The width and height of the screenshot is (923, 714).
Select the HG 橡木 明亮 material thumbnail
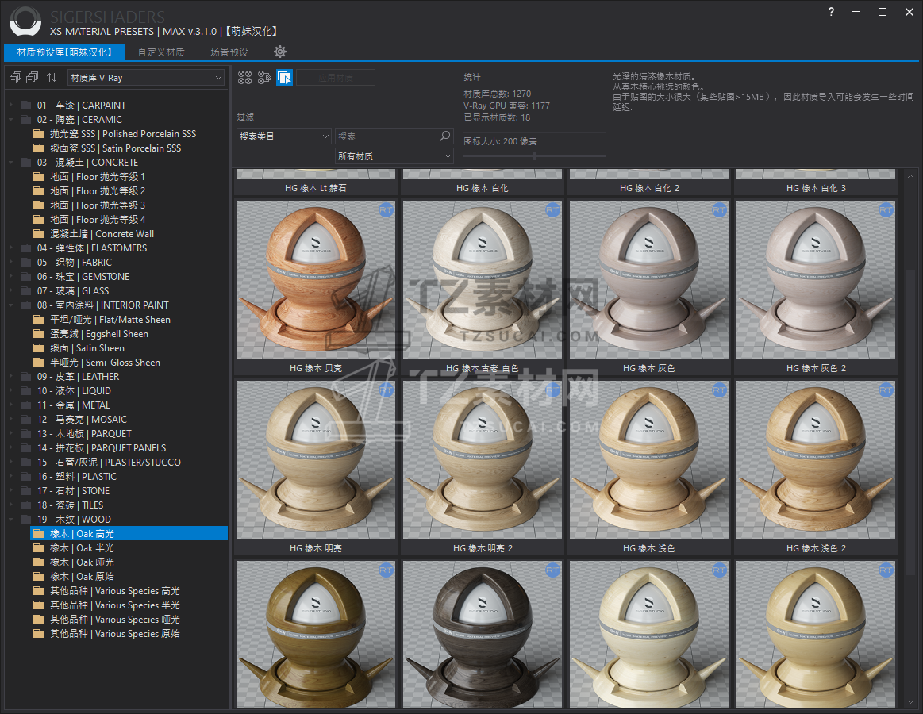click(316, 459)
